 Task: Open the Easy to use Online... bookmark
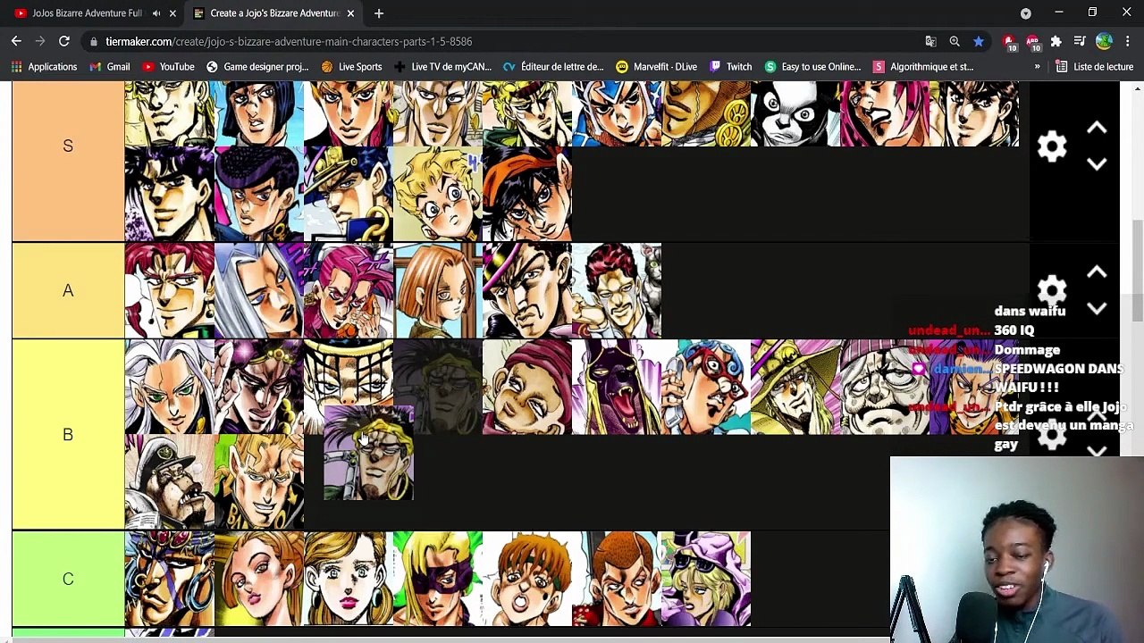pyautogui.click(x=812, y=67)
